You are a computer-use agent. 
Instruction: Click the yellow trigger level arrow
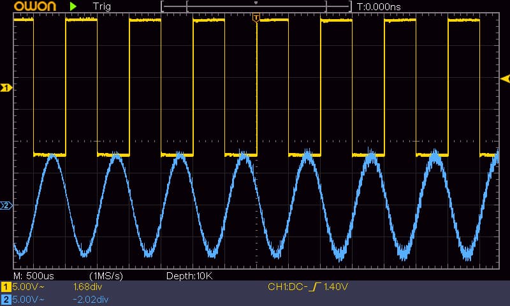coord(505,78)
